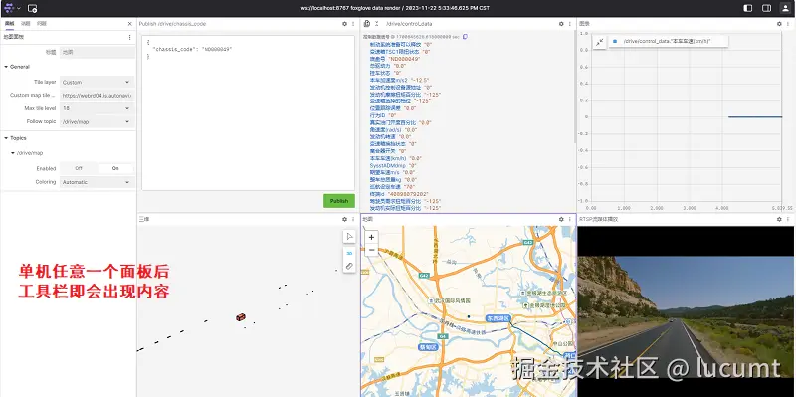Image resolution: width=796 pixels, height=397 pixels.
Task: Click the red vehicle model in 3D view
Action: pyautogui.click(x=240, y=317)
